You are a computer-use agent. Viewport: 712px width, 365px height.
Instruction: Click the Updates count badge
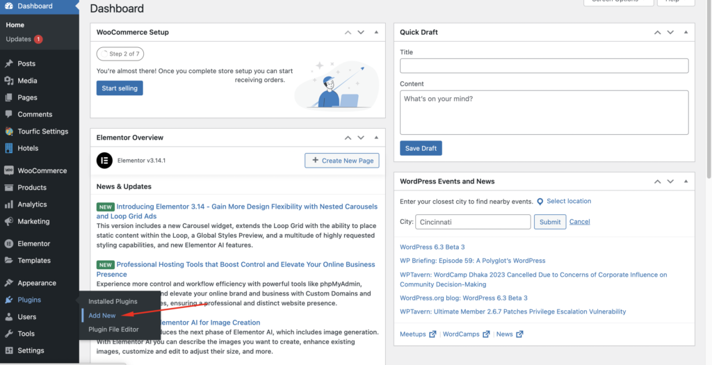(38, 39)
